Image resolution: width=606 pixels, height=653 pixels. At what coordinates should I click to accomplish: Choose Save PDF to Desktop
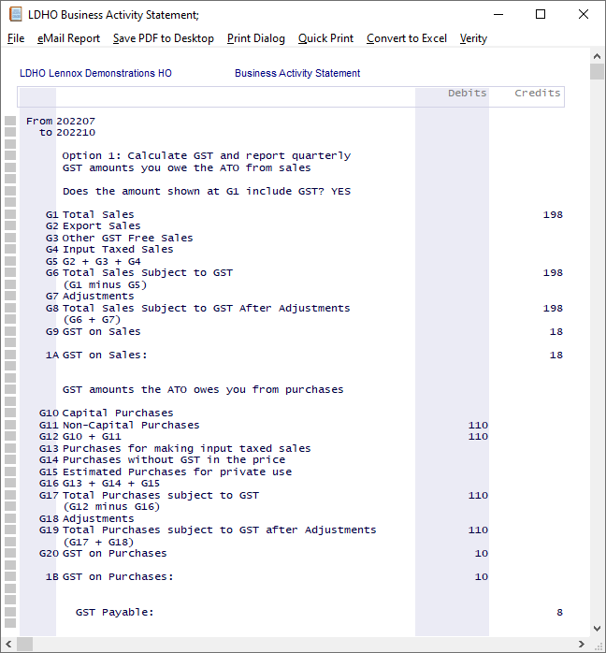click(163, 38)
